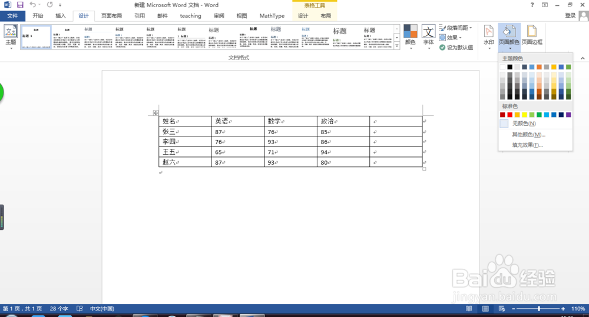Click the zoom out minus button
This screenshot has height=317, width=589.
click(514, 309)
